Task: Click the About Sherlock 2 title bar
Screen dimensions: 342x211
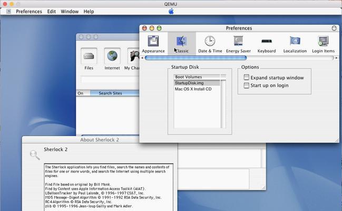Action: coord(100,140)
